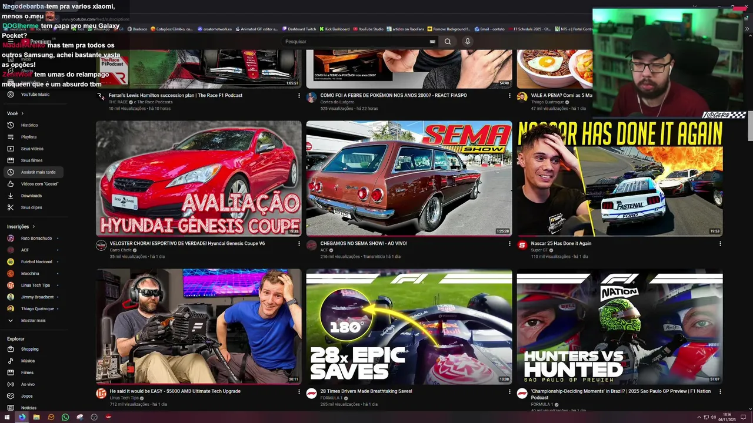Open Notícias in Explorar section
This screenshot has height=423, width=753.
tap(29, 408)
